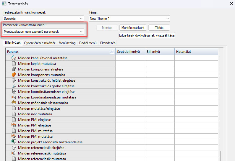
Task: Click orange cube icon for Minden komponens mutatása
Action: pyautogui.click(x=14, y=75)
